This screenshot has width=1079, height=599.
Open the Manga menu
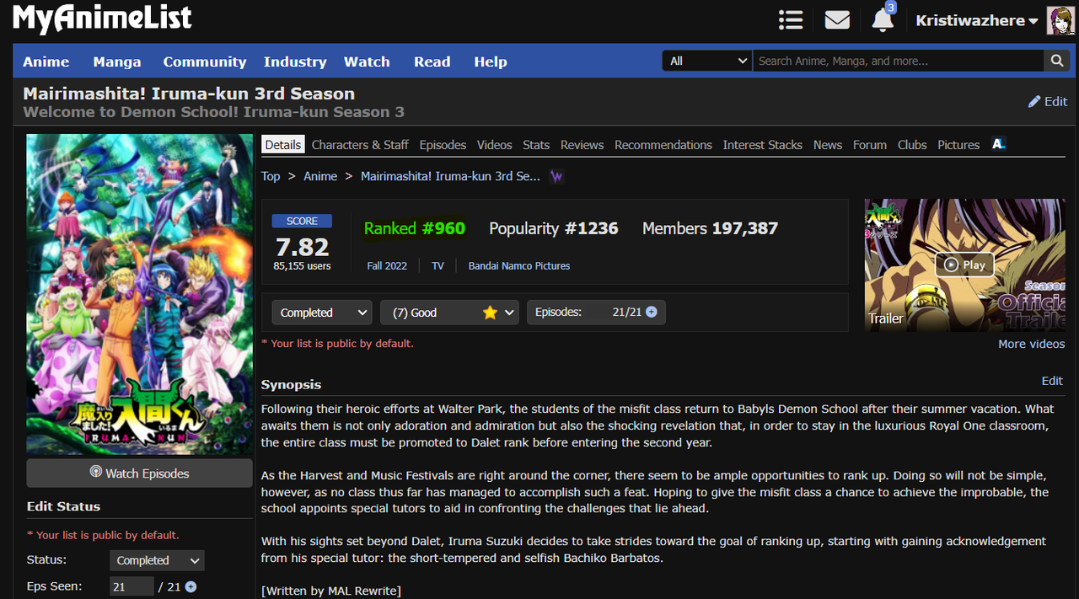pos(117,62)
